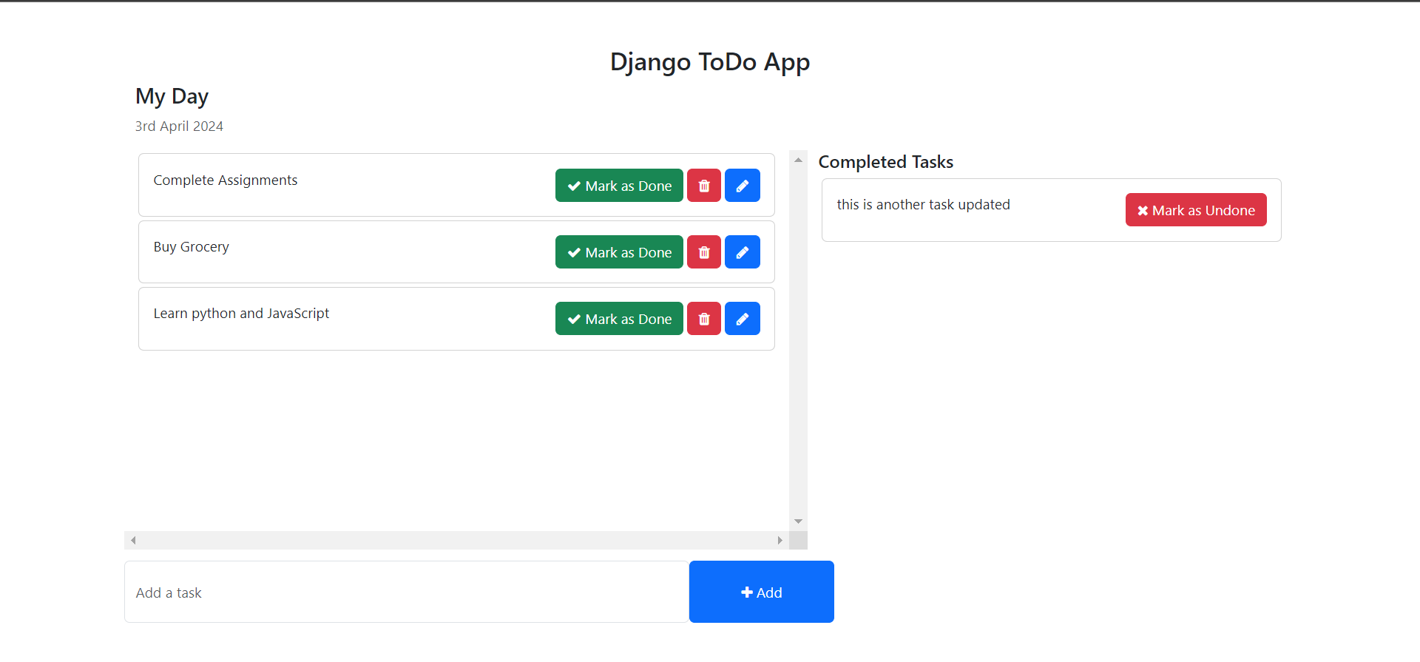Click the My Day heading

pos(172,96)
